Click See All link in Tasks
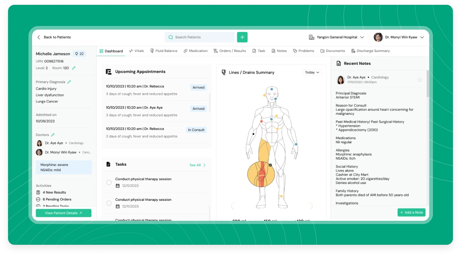The width and height of the screenshot is (461, 256). pyautogui.click(x=195, y=165)
